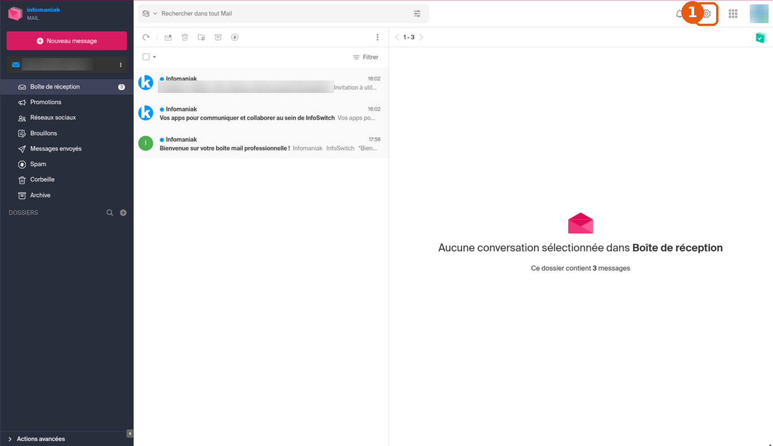Click the Rechercher dans tout Mail field

point(284,13)
